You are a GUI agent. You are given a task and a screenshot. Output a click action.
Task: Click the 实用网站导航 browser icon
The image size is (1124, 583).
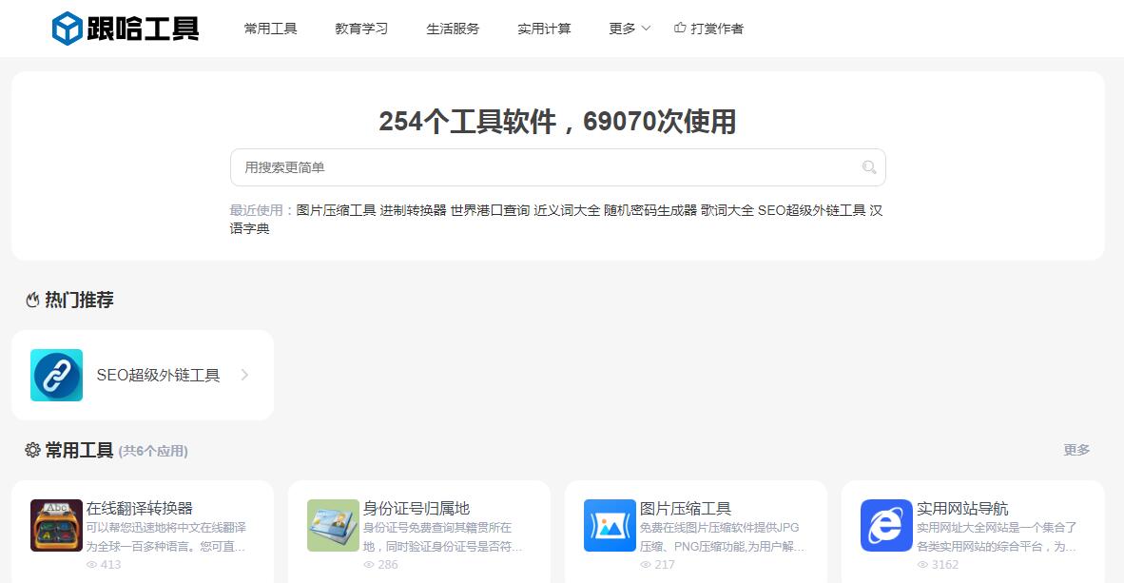886,525
